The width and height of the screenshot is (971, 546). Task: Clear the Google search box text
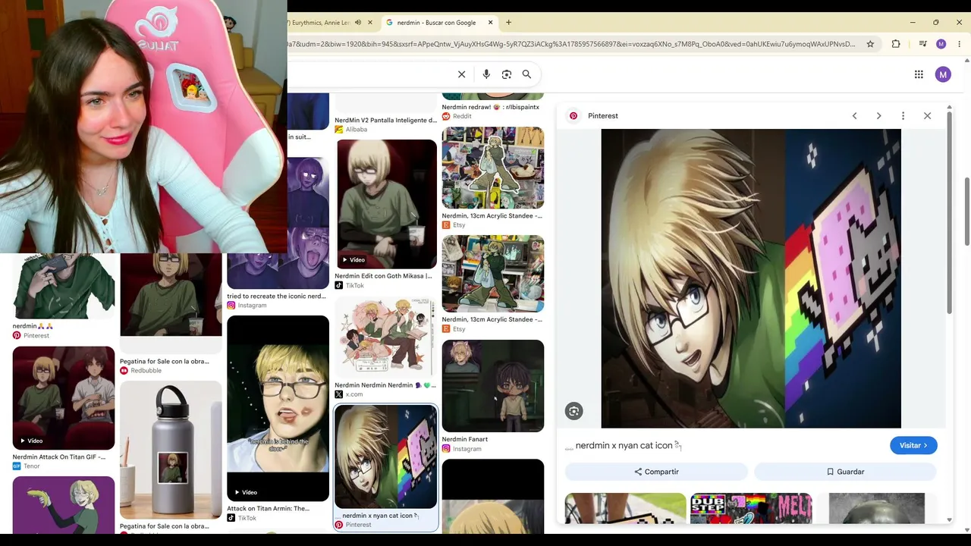point(461,74)
